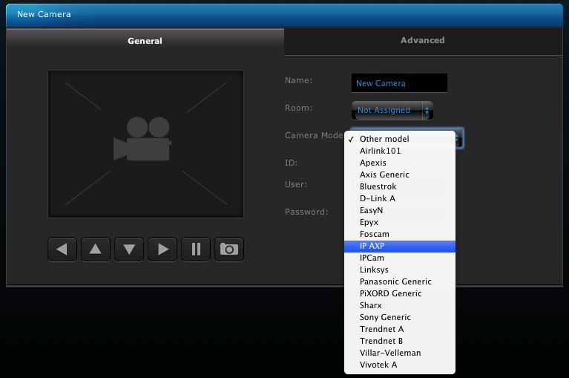569x378 pixels.
Task: Tilt camera down with the down arrow
Action: click(129, 250)
